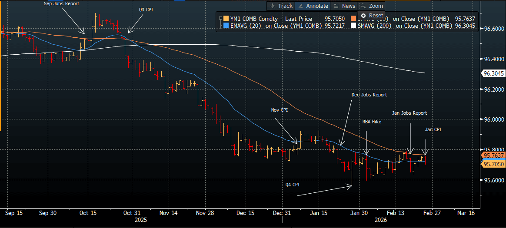
Task: Click the Jan CPI annotation label
Action: pyautogui.click(x=433, y=129)
